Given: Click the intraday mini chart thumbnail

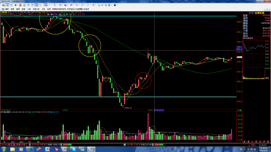Looking at the screenshot, I should click(x=254, y=60).
